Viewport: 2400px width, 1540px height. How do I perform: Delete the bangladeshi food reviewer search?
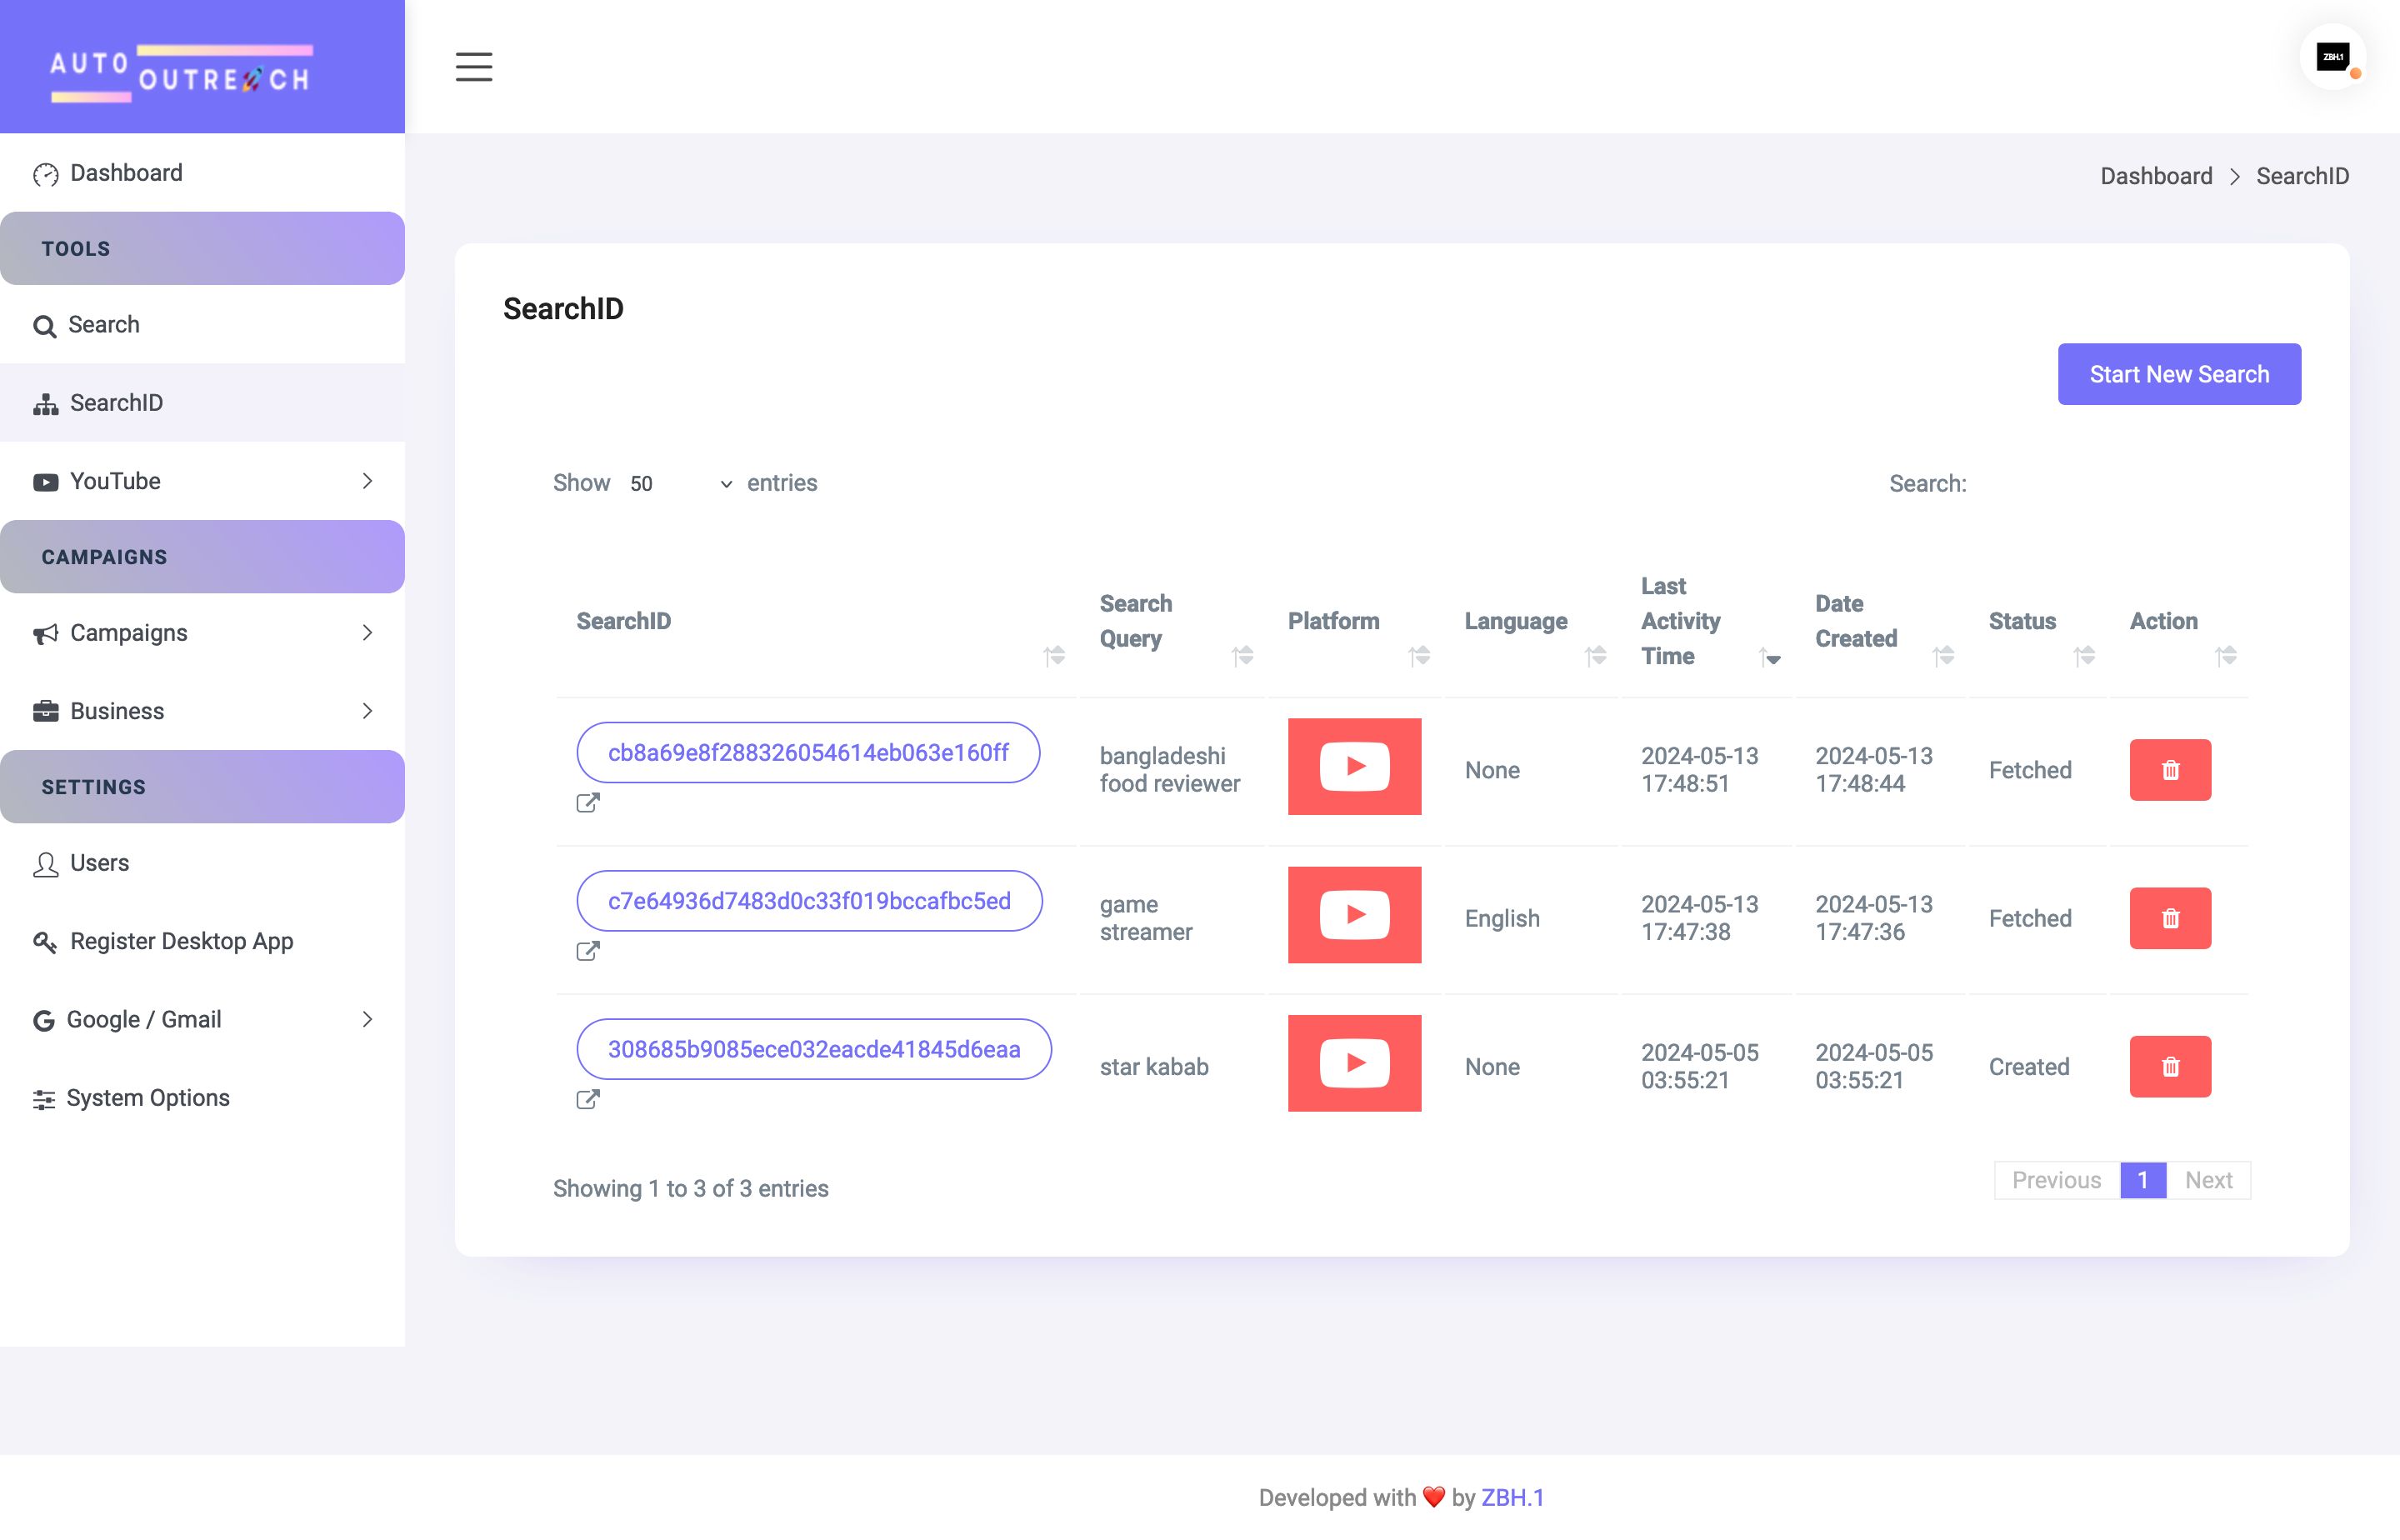[2169, 770]
